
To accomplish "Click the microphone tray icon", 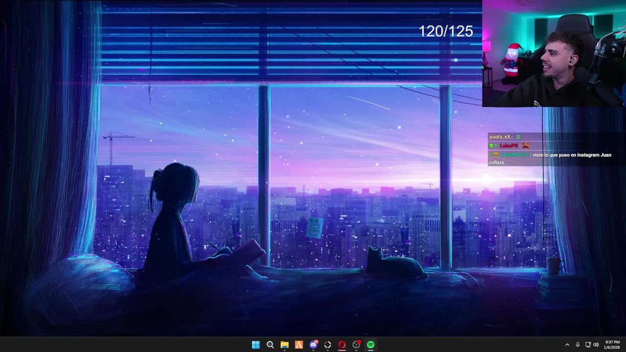I will [578, 345].
